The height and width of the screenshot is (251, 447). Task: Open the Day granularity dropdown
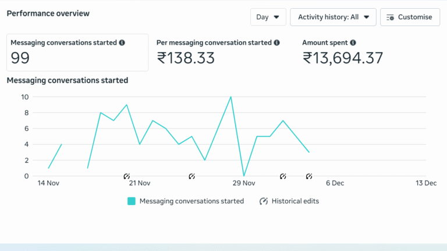click(x=268, y=17)
